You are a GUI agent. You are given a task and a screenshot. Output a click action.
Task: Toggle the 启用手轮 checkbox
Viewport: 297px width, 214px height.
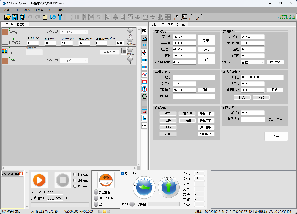tap(122, 173)
